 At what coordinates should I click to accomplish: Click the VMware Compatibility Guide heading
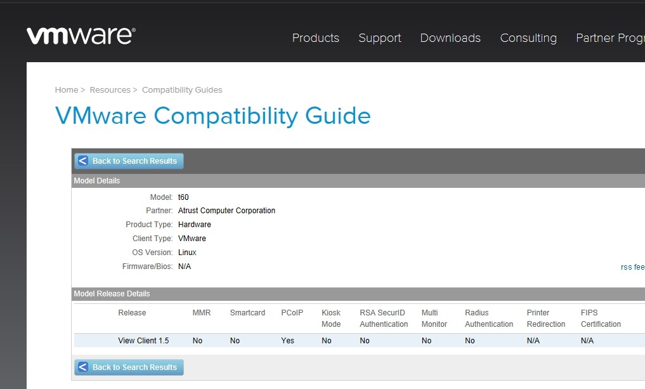[212, 115]
